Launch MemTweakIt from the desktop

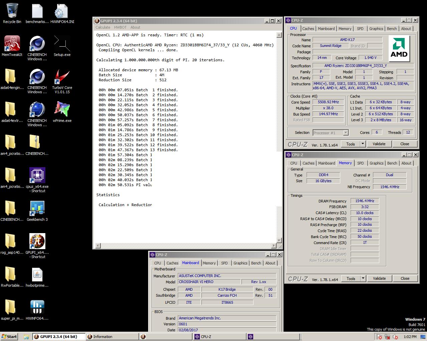[x=12, y=46]
